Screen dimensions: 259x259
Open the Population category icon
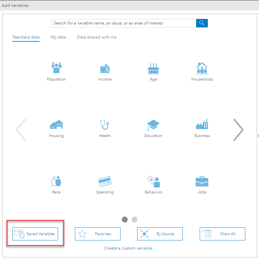pos(56,68)
